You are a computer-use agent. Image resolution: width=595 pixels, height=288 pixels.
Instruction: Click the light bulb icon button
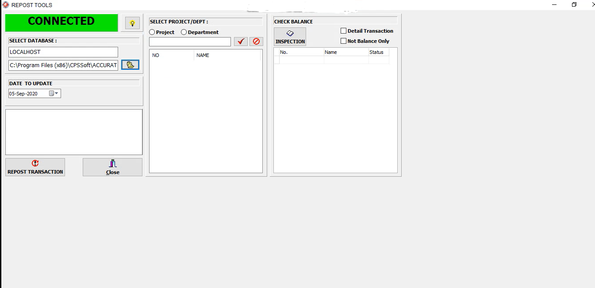pos(132,23)
